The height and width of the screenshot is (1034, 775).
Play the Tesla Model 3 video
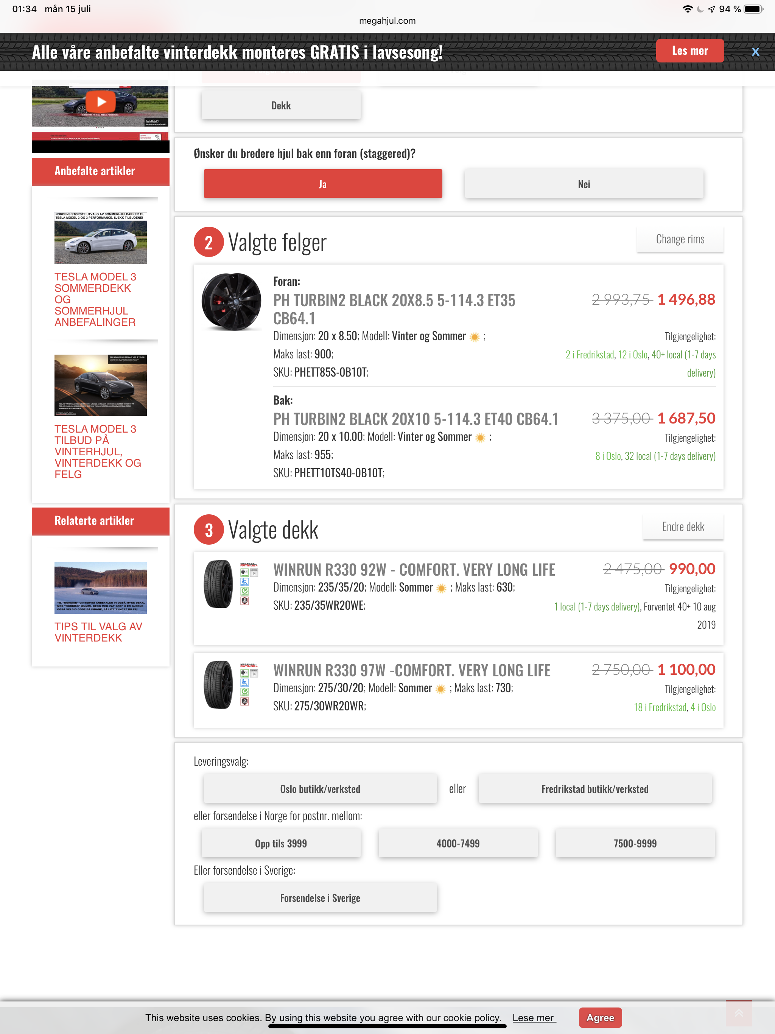pyautogui.click(x=101, y=101)
